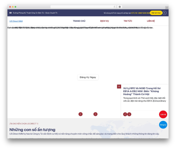The image size is (176, 149).
Task: Click the top ticker text Trưởng Phòng Kỹ Thuật
Action: point(35,13)
